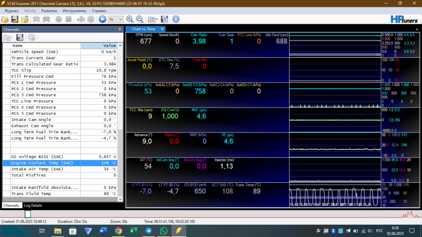Zoom out on the chart timeline
The width and height of the screenshot is (422, 237).
click(x=139, y=19)
